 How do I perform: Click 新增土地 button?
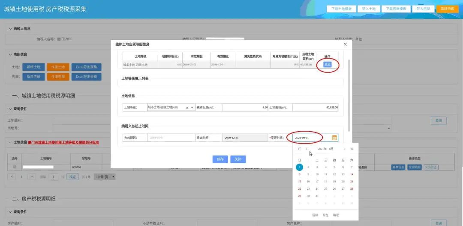point(33,67)
